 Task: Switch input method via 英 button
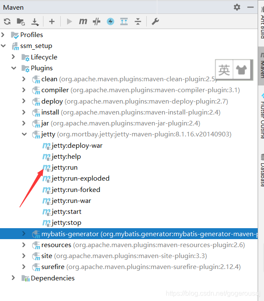point(224,70)
